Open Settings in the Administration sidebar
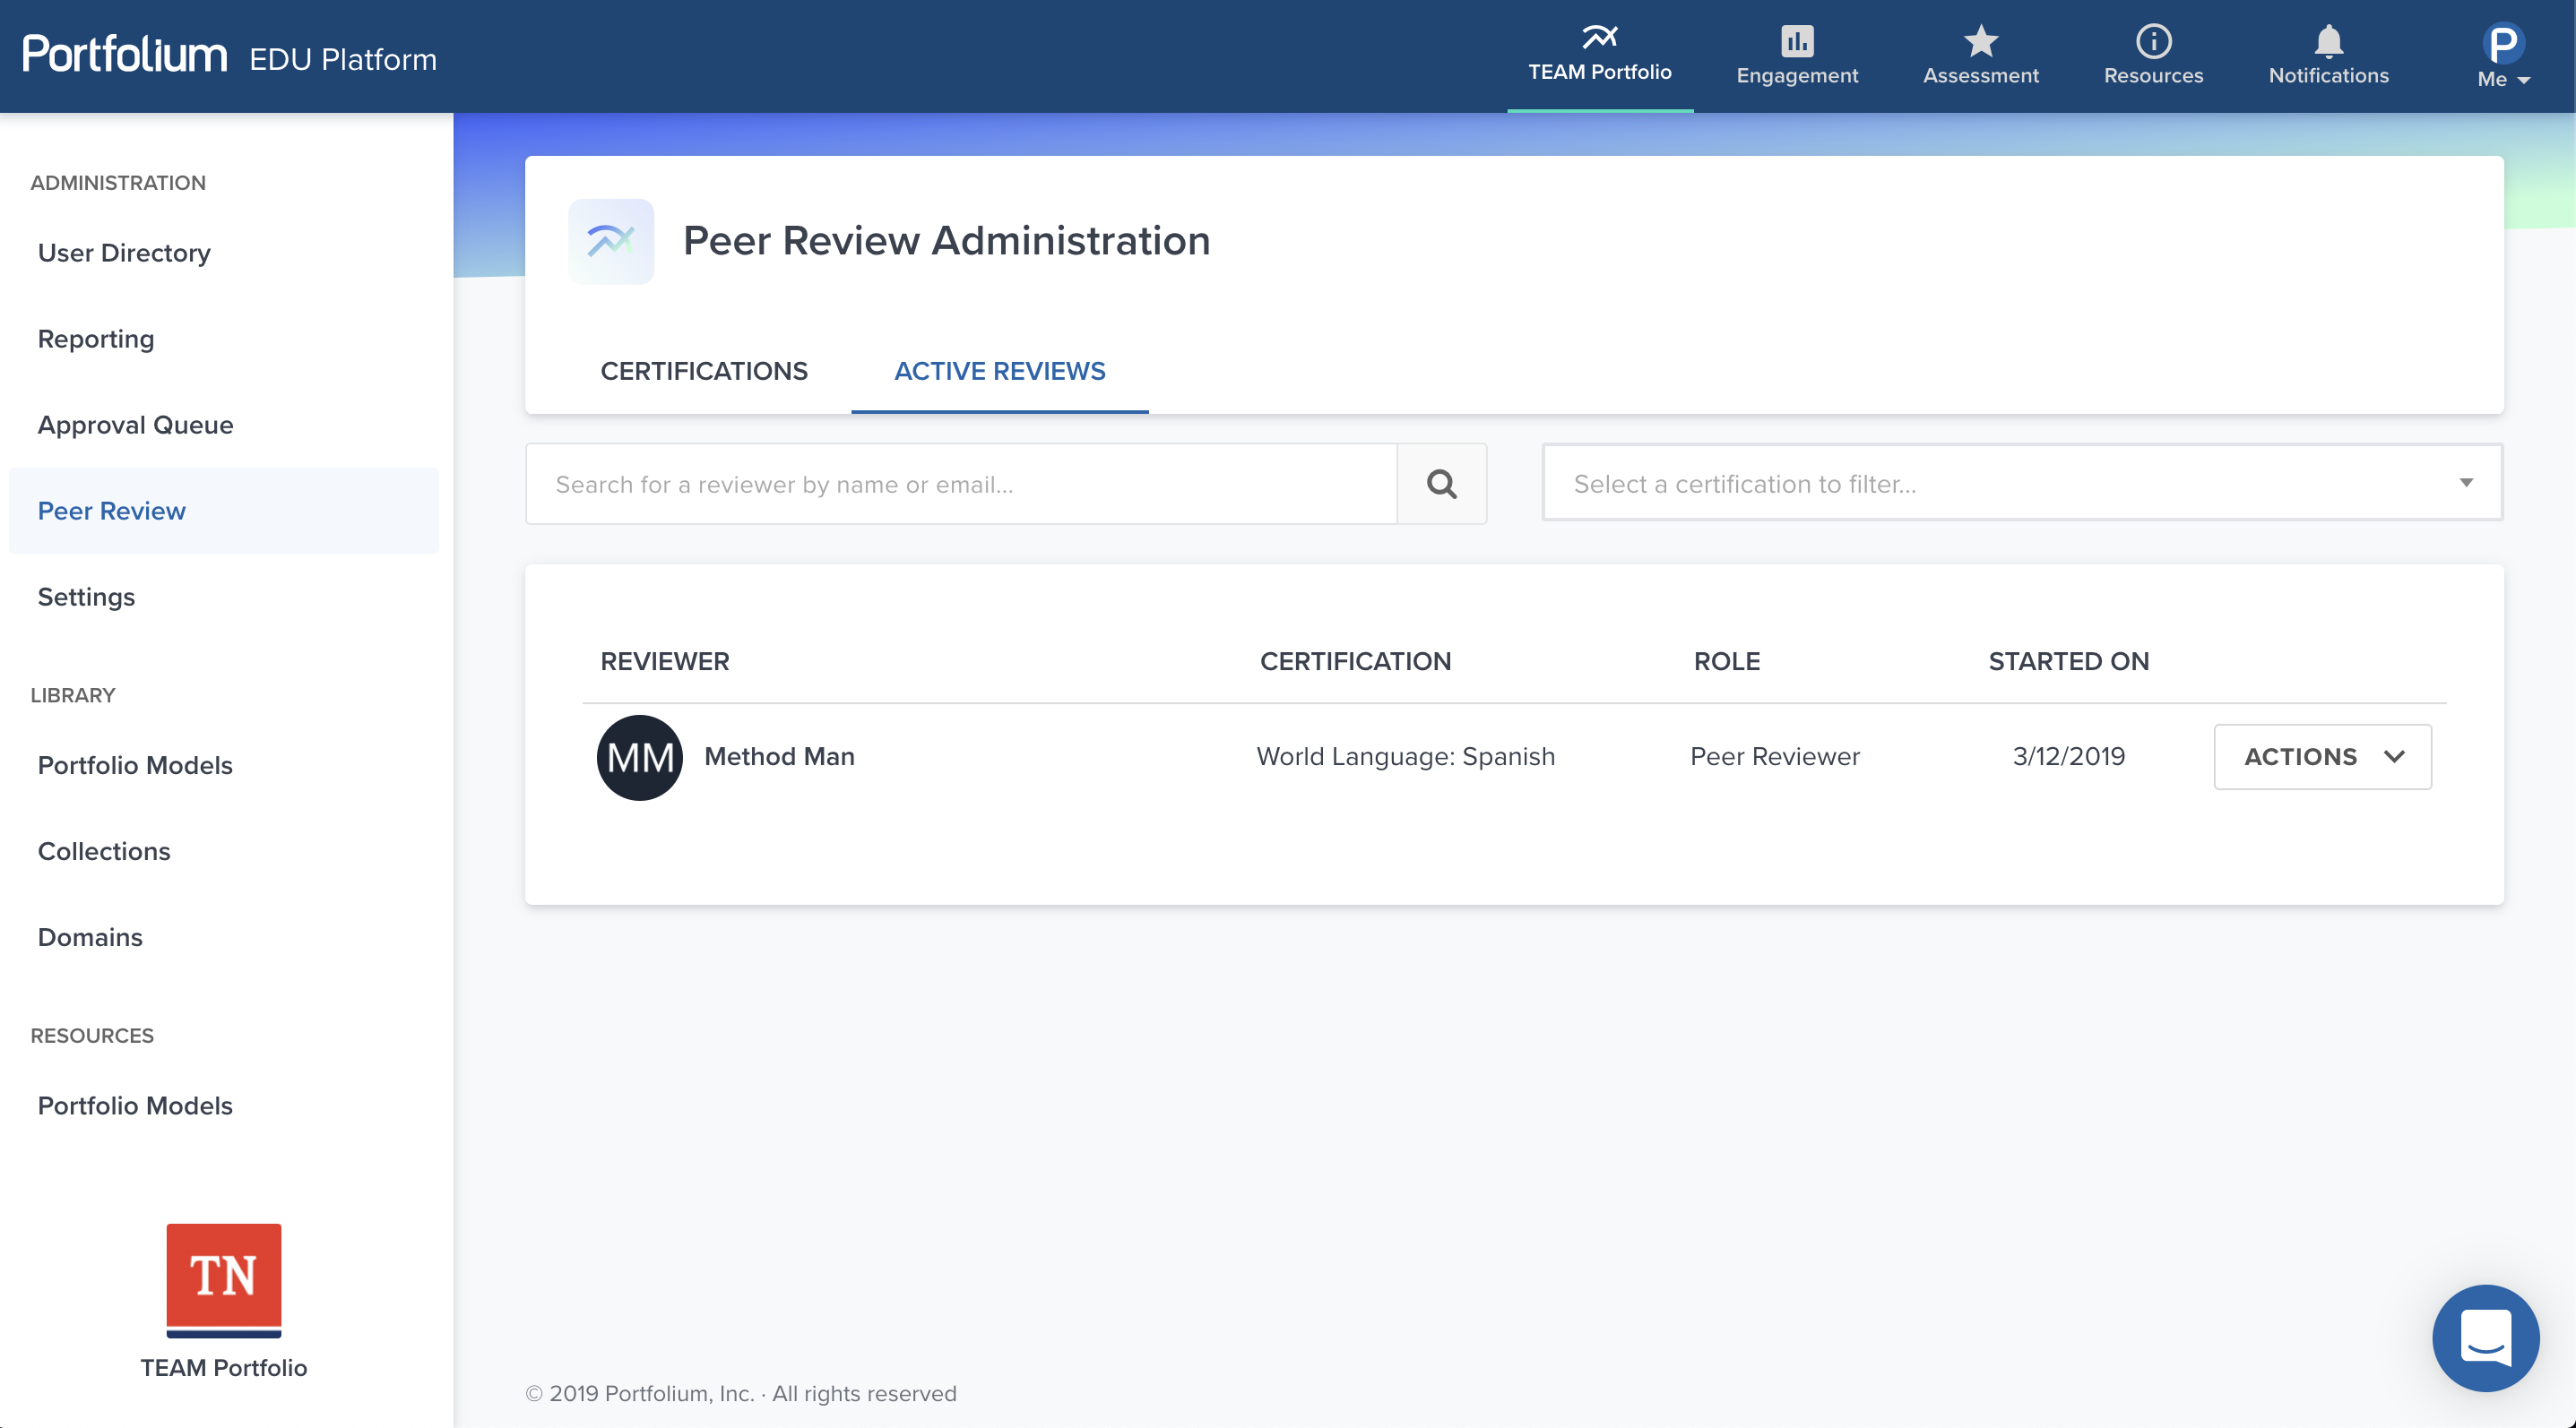The width and height of the screenshot is (2576, 1428). coord(86,597)
